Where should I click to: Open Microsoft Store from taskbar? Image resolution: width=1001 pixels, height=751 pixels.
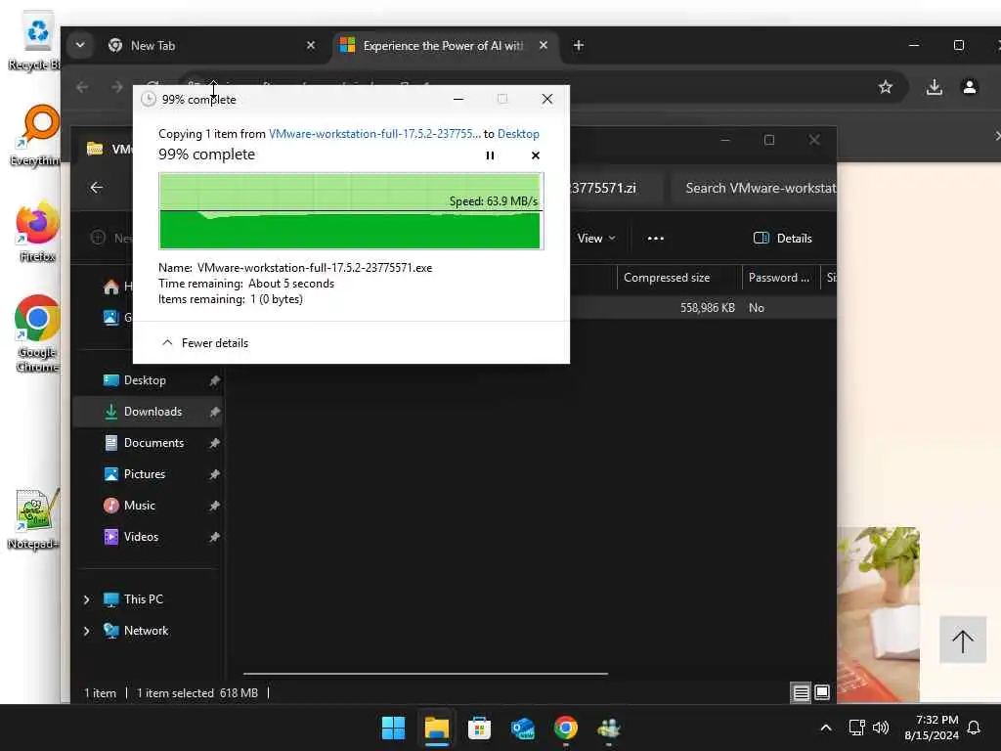(x=479, y=728)
